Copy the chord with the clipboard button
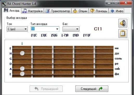This screenshot has width=134, height=95. click(123, 33)
